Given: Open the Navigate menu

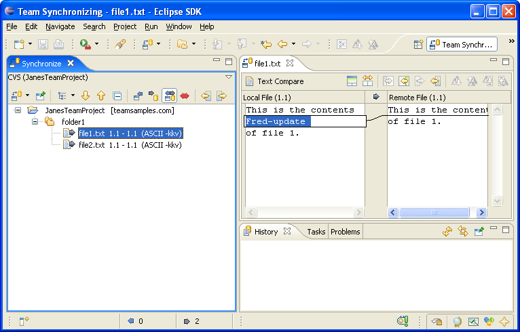Looking at the screenshot, I should point(60,26).
